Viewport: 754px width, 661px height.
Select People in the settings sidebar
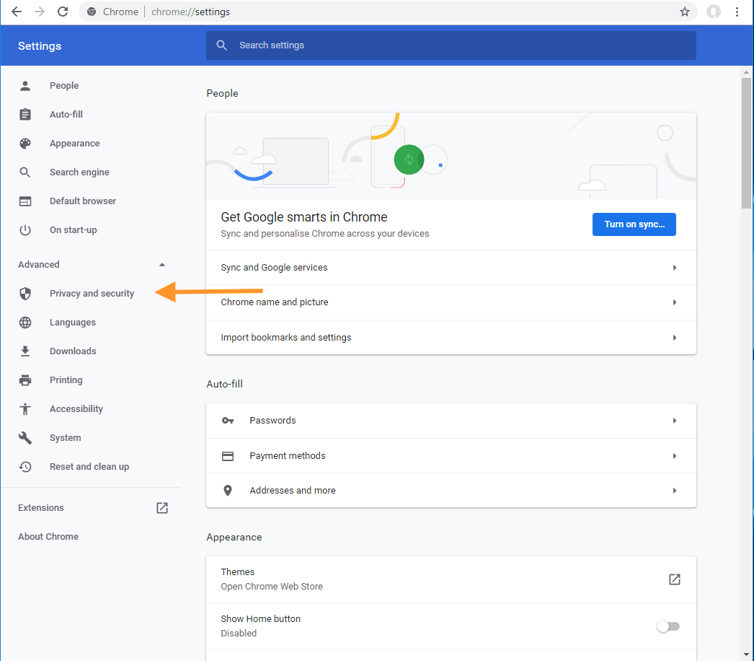click(x=64, y=86)
